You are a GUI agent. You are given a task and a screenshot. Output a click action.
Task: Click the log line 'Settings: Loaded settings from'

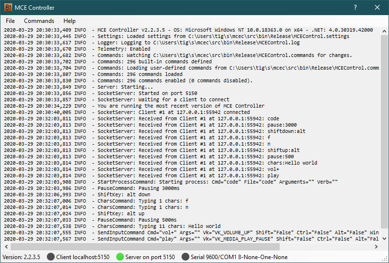(177, 37)
